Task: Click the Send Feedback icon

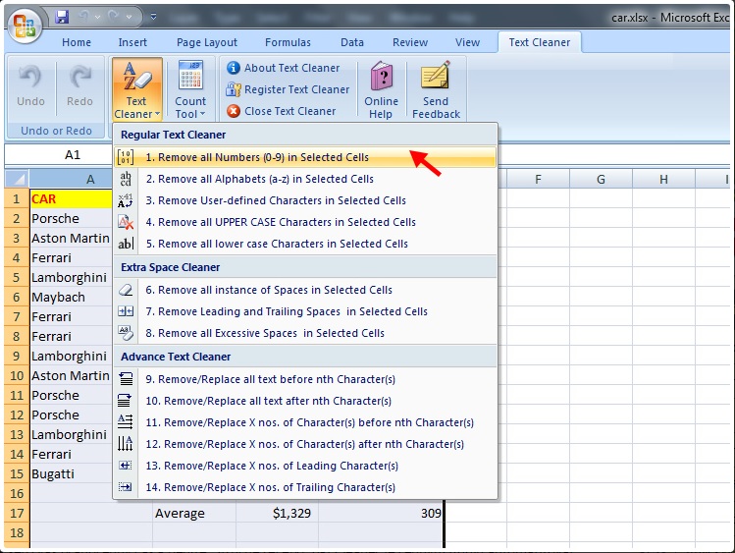Action: pos(436,77)
